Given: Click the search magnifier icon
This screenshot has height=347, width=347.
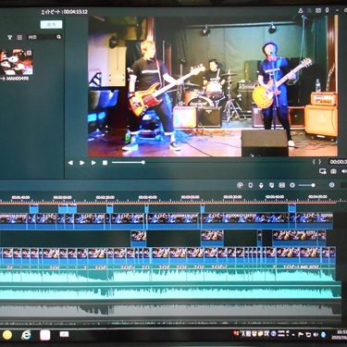Looking at the screenshot, I should pyautogui.click(x=59, y=37).
